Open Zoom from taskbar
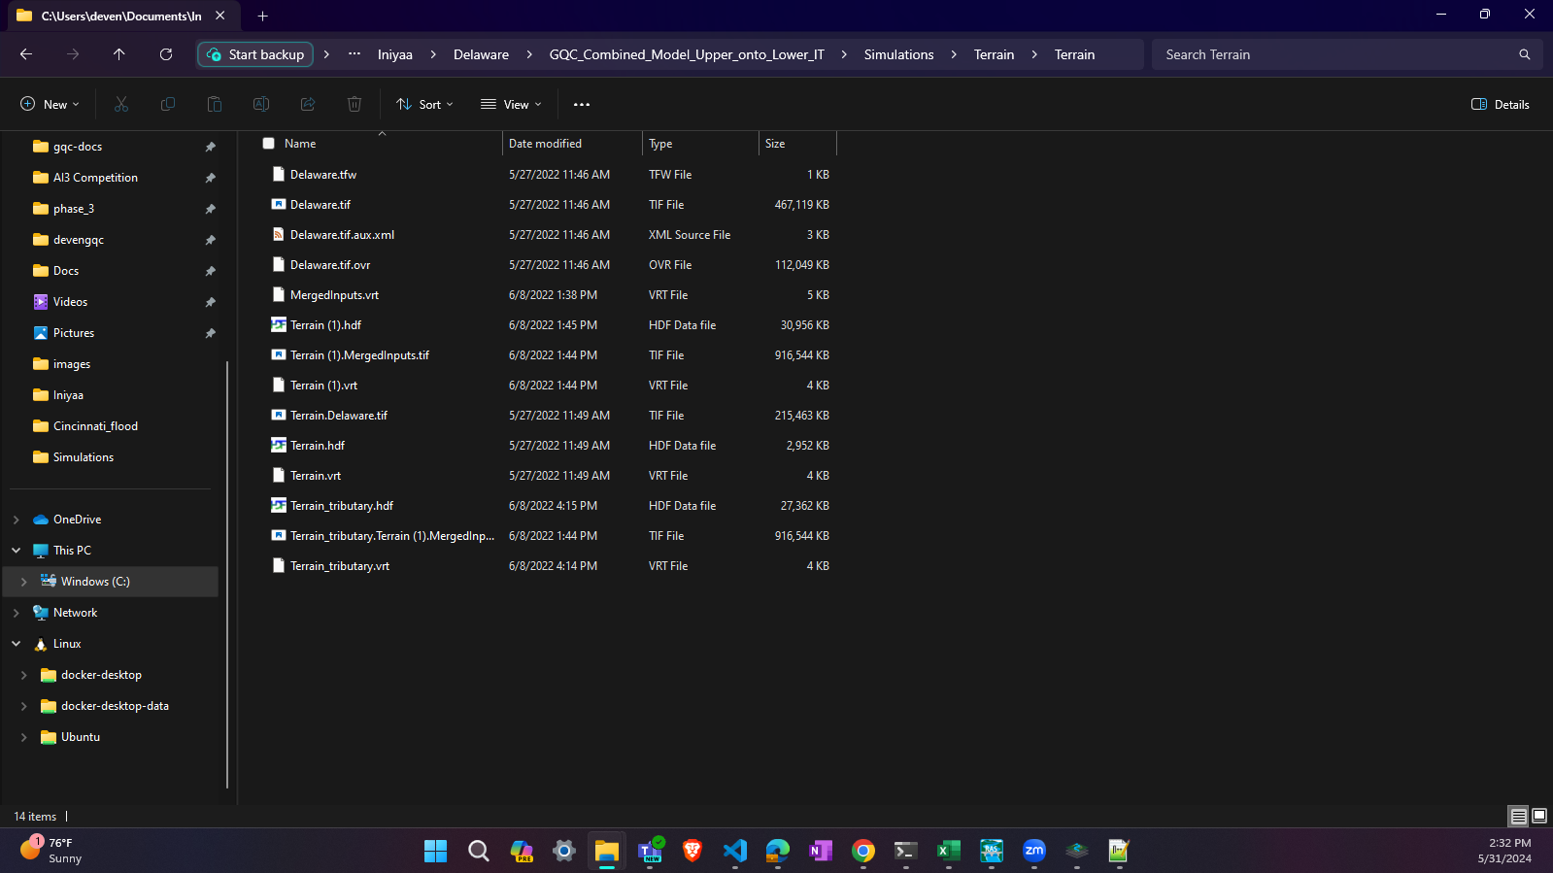Viewport: 1553px width, 873px height. click(1034, 851)
